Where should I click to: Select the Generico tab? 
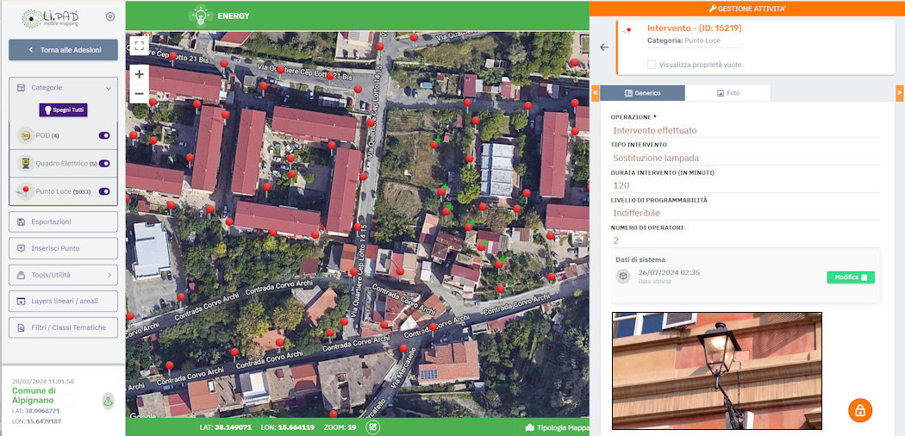pyautogui.click(x=642, y=93)
